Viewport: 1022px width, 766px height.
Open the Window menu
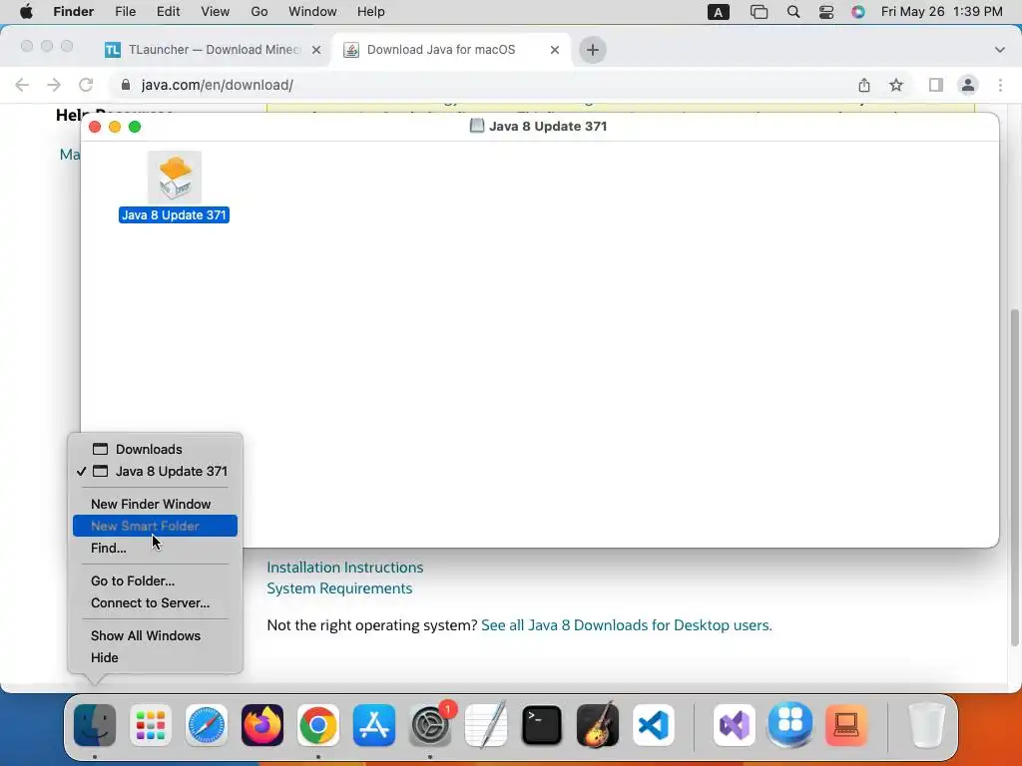tap(312, 12)
